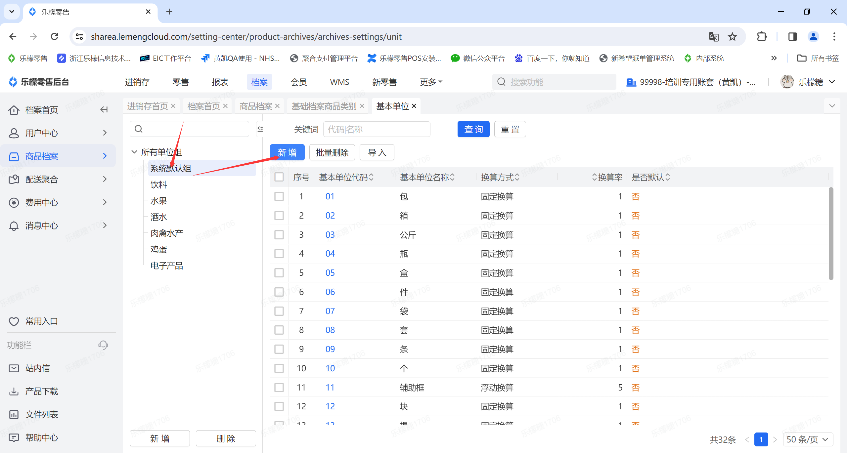Image resolution: width=847 pixels, height=453 pixels.
Task: Open the 会员 top menu
Action: [299, 82]
